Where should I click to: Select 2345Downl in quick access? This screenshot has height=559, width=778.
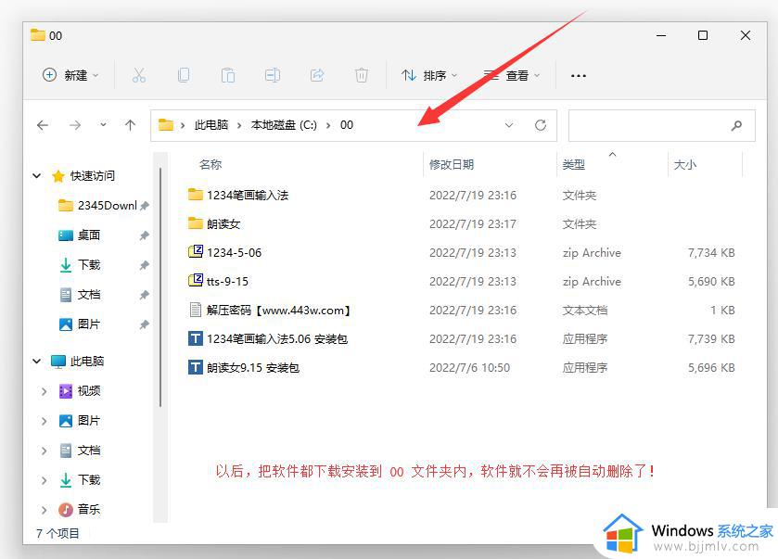(108, 206)
